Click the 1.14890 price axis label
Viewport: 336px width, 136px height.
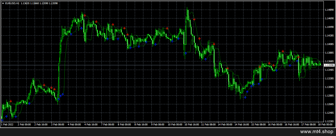click(x=330, y=10)
